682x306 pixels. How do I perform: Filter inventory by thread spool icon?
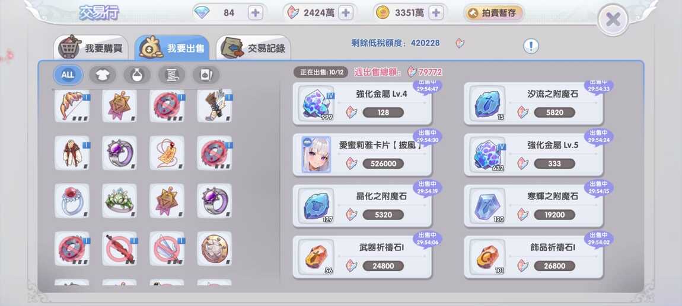[171, 75]
